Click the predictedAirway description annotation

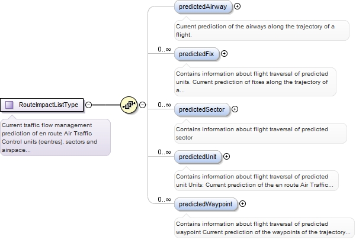[262, 31]
